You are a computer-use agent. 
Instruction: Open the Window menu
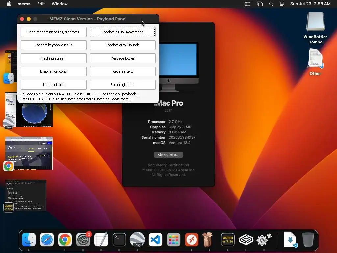pos(60,4)
